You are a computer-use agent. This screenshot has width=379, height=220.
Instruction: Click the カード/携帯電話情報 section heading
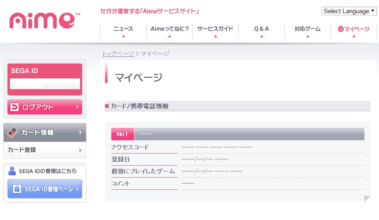[x=140, y=106]
